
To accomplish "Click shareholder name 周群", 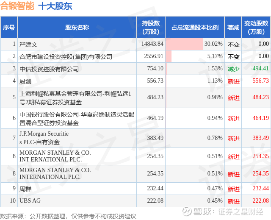I will pos(25,189).
